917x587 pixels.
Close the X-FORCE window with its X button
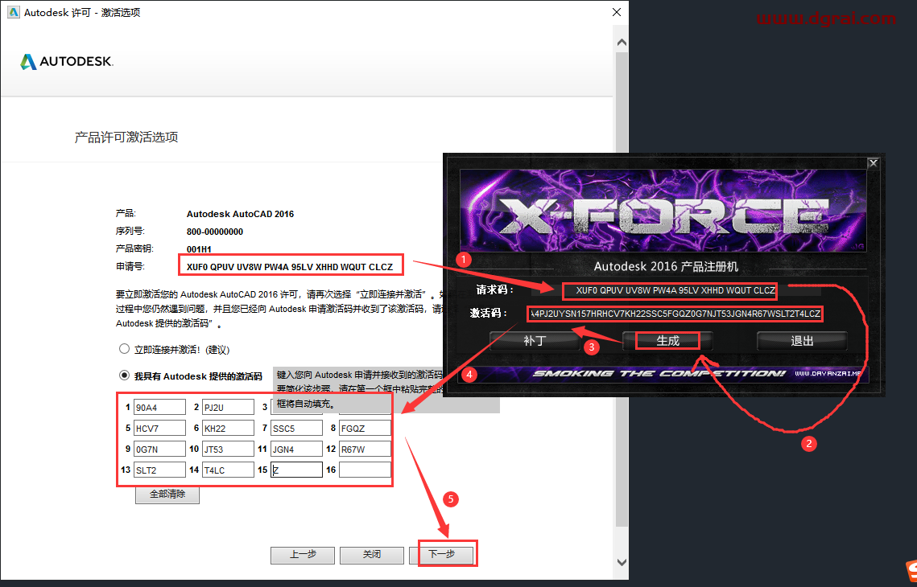pos(874,163)
